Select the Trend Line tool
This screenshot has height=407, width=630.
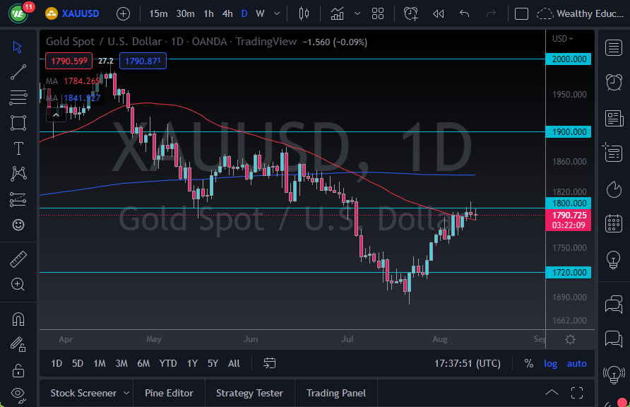tap(18, 71)
